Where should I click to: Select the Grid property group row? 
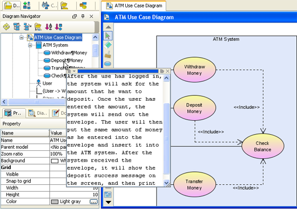33,168
